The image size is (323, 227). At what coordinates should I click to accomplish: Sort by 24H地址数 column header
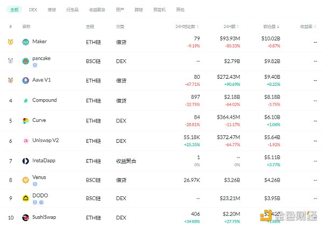tap(187, 26)
